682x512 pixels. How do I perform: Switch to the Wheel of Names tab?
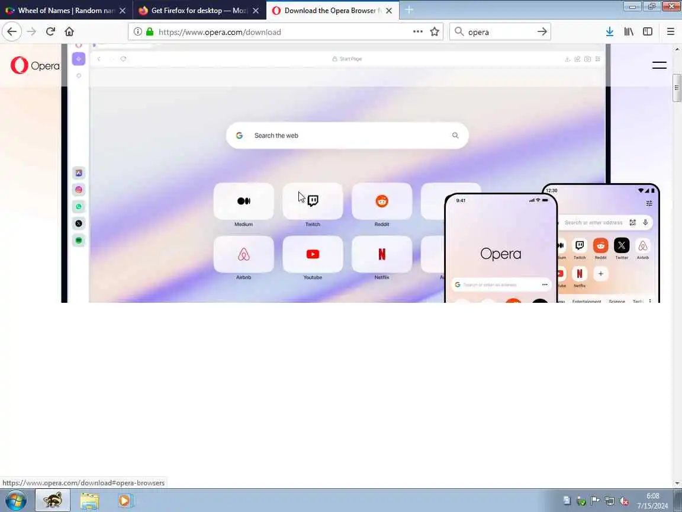pyautogui.click(x=65, y=11)
